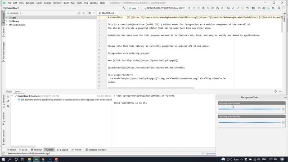Open the Tools menu
The height and width of the screenshot is (162, 288).
(79, 3)
